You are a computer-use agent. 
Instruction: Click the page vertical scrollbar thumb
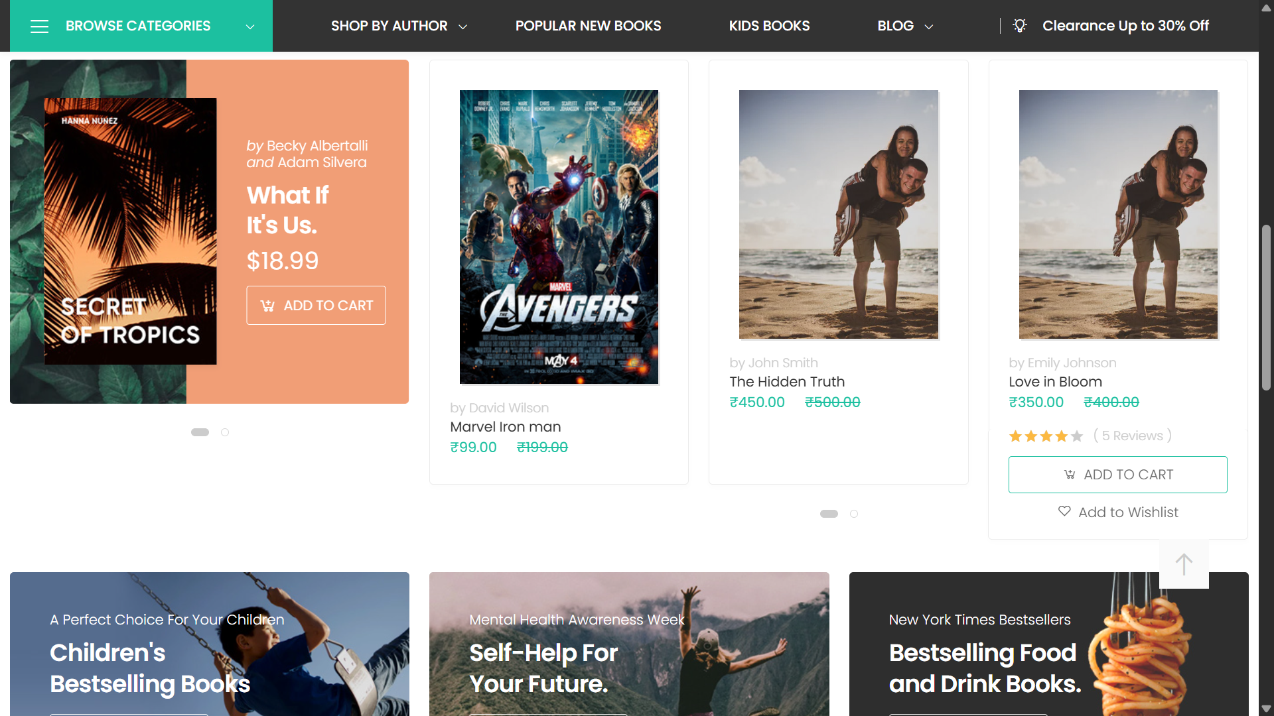click(x=1266, y=308)
